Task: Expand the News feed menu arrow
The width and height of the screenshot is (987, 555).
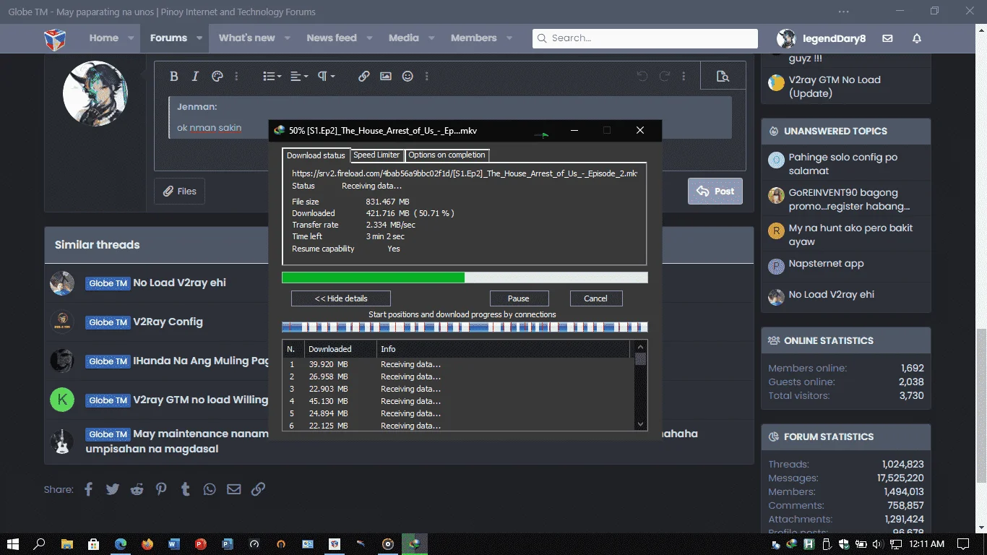Action: point(369,38)
